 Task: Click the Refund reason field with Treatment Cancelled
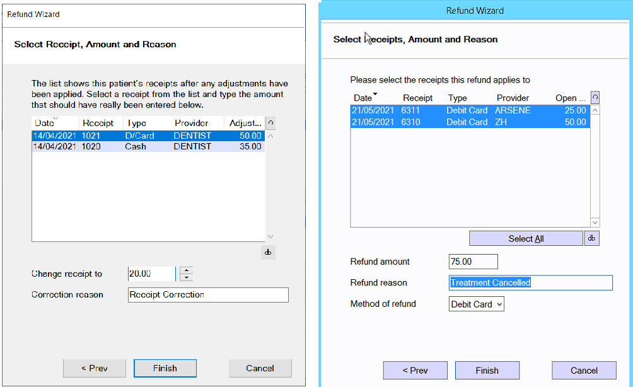click(531, 282)
